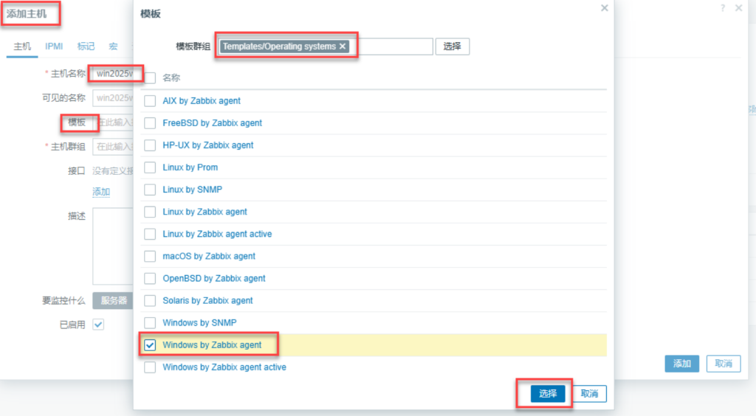Click 取消 in the template dialog
This screenshot has height=416, width=756.
coord(589,394)
